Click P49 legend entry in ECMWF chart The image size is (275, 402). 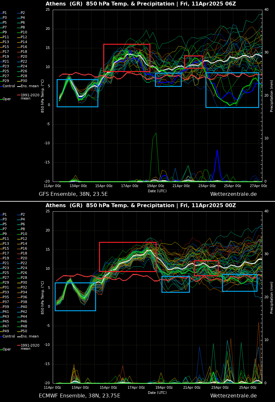(5, 331)
